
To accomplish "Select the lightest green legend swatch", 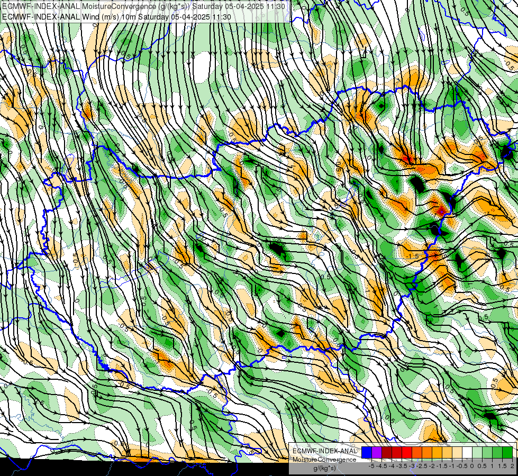I will click(x=477, y=452).
